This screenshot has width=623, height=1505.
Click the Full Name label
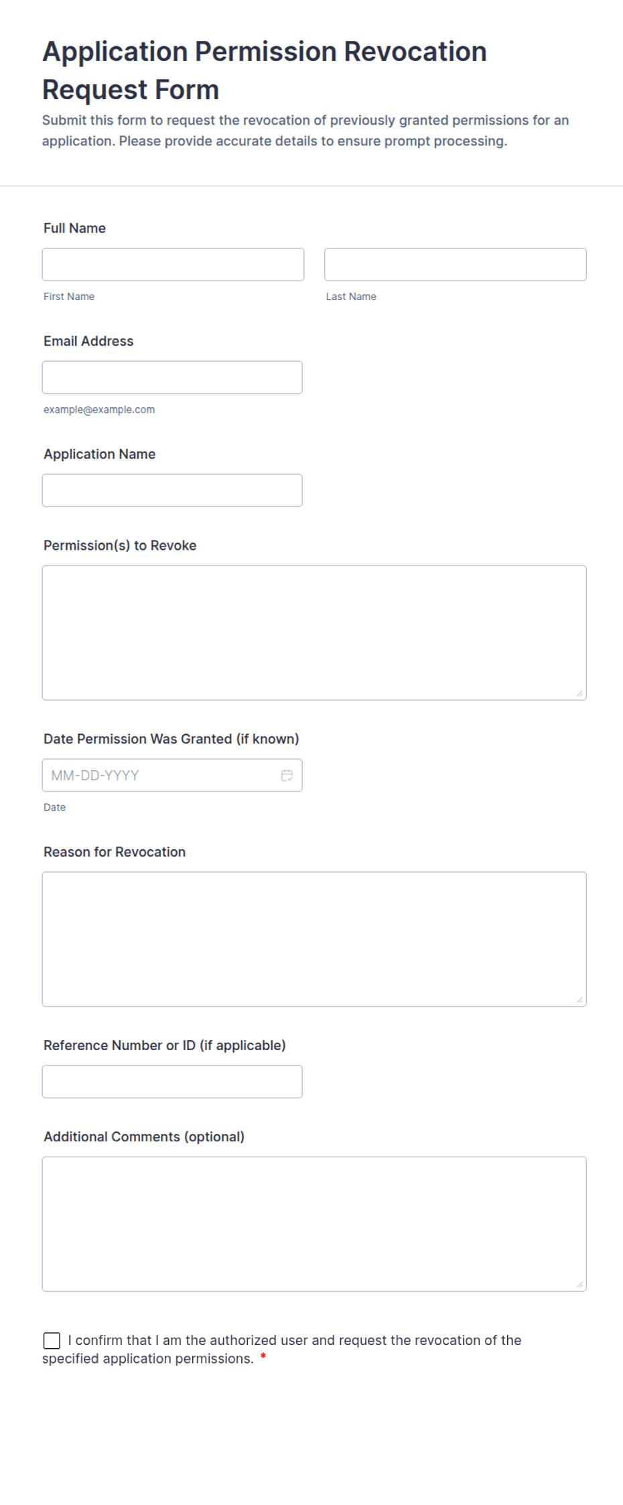pyautogui.click(x=74, y=228)
